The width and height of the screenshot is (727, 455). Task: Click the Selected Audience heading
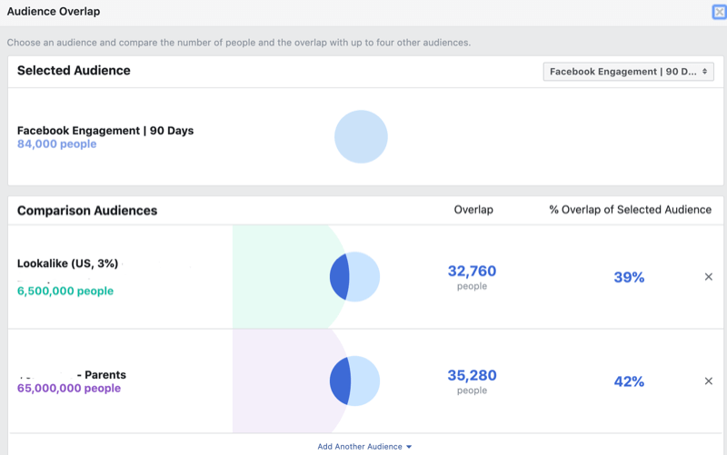74,71
